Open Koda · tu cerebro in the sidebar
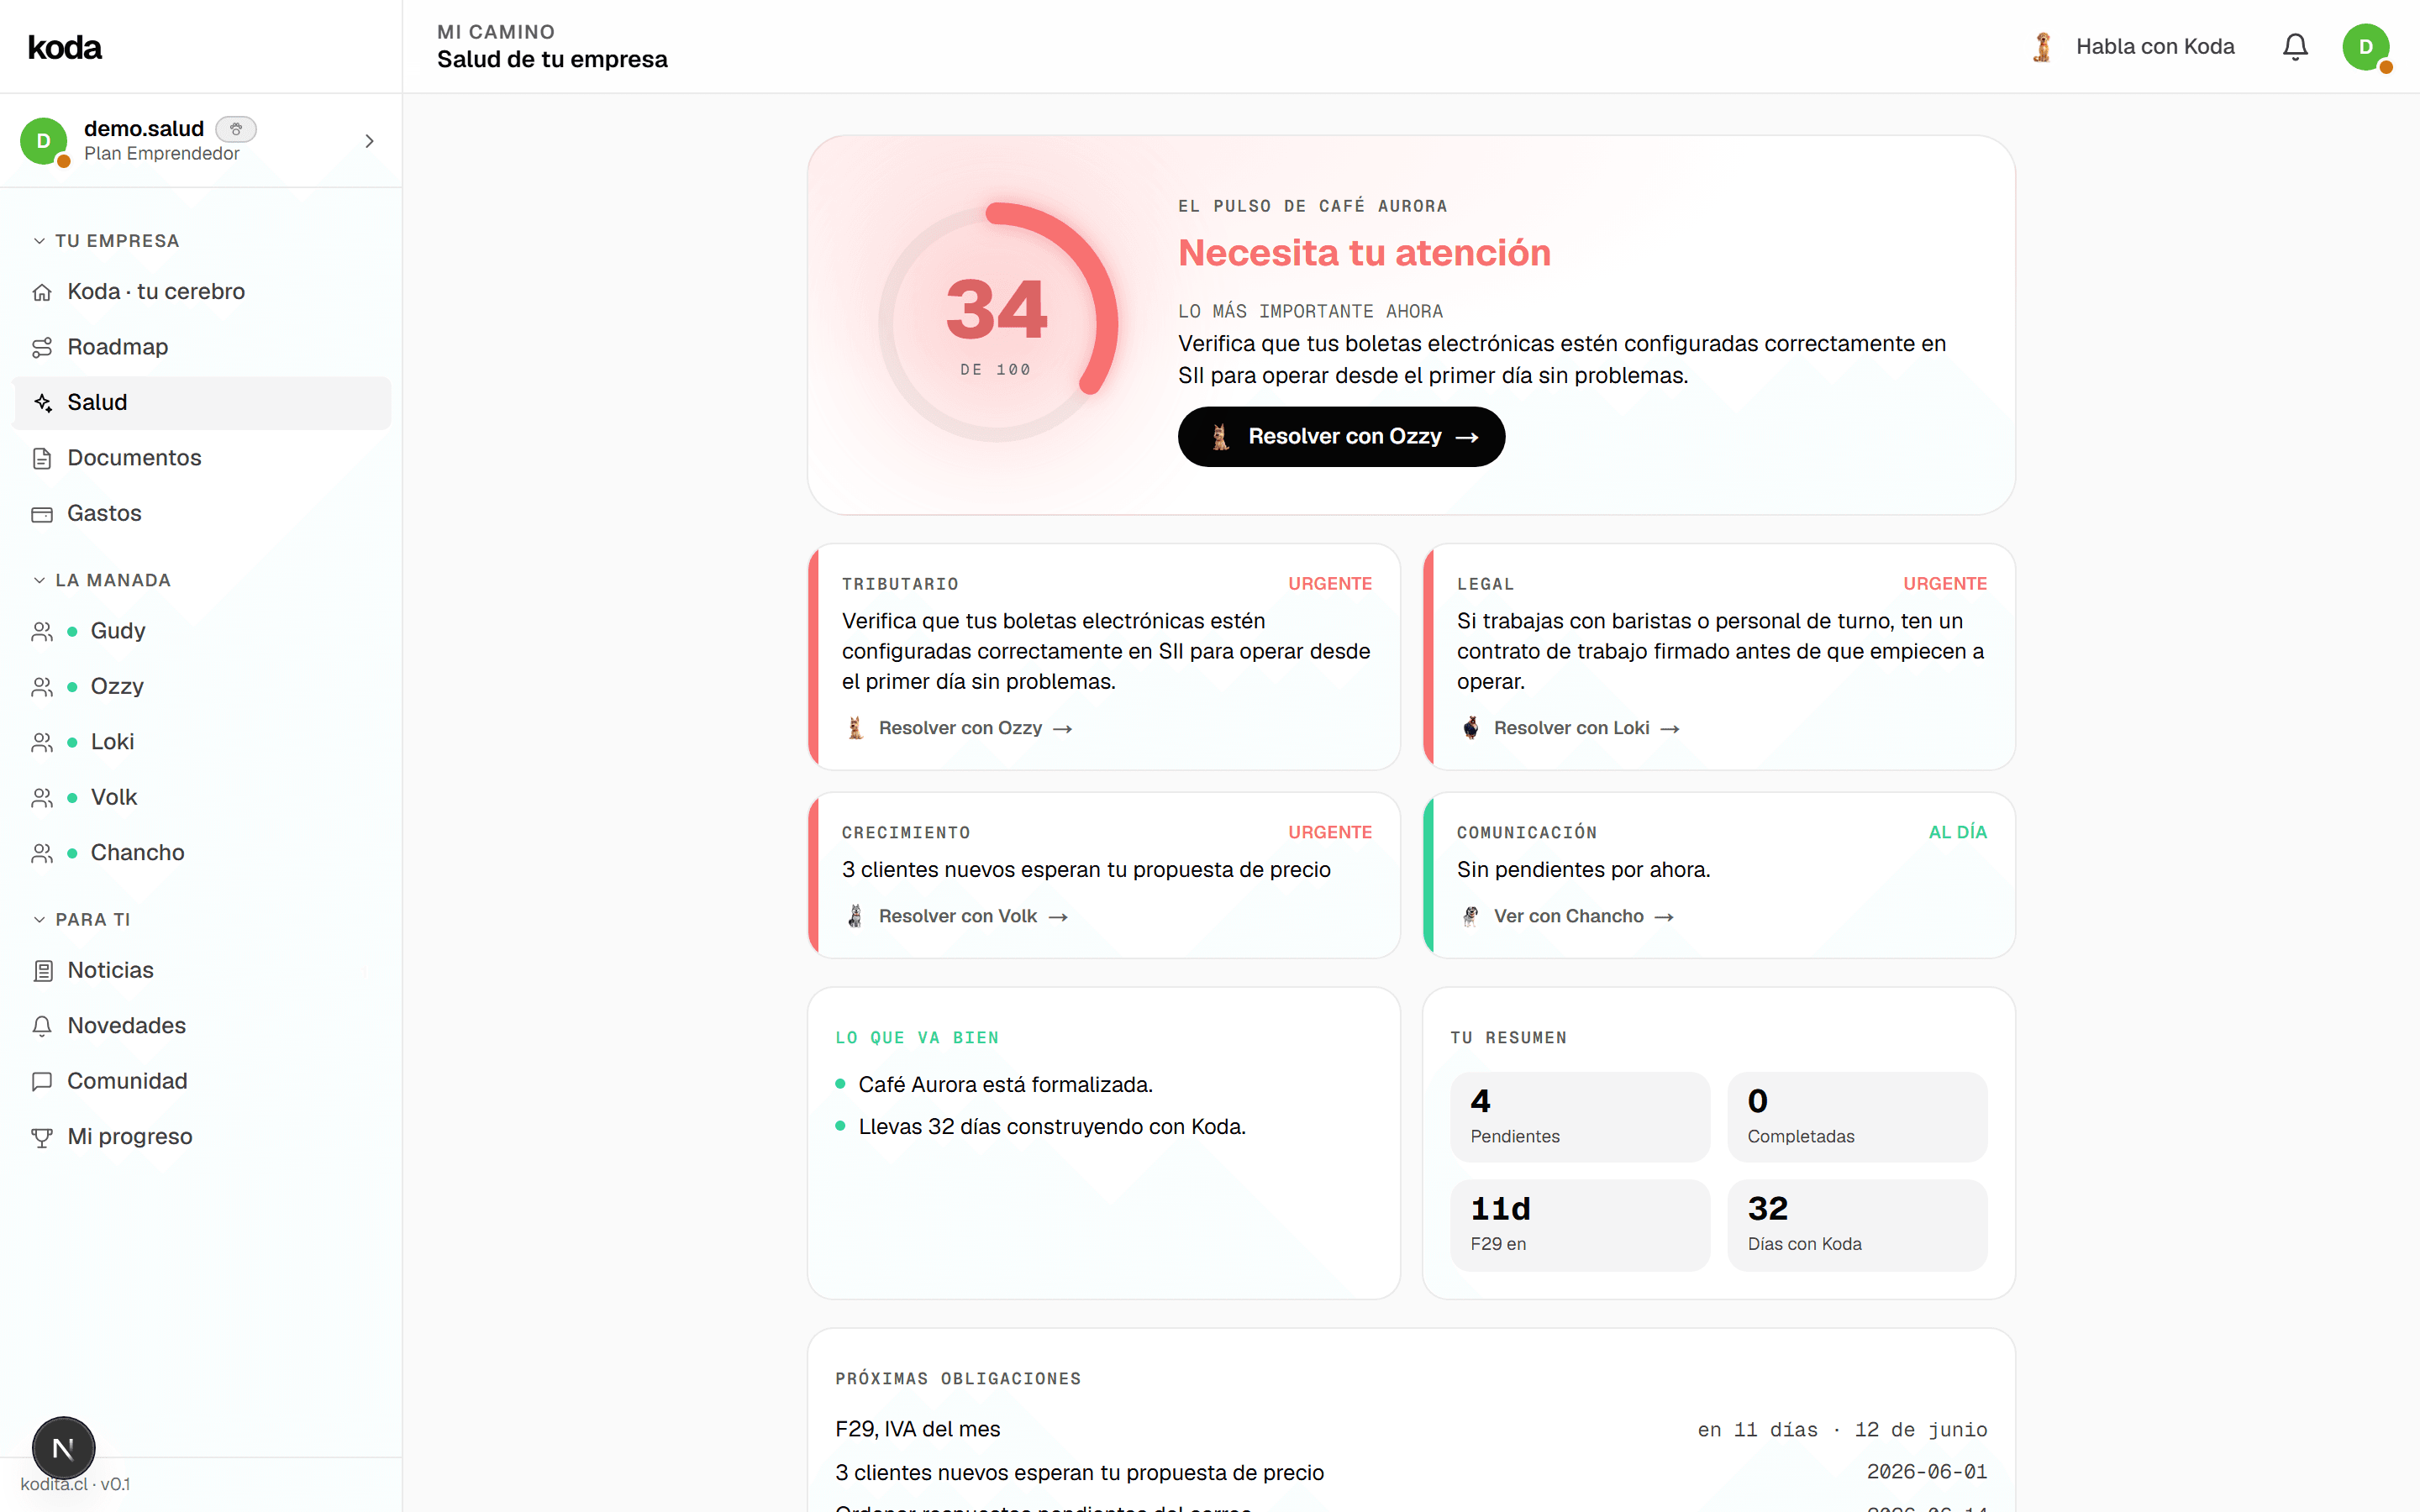The width and height of the screenshot is (2420, 1512). click(202, 292)
